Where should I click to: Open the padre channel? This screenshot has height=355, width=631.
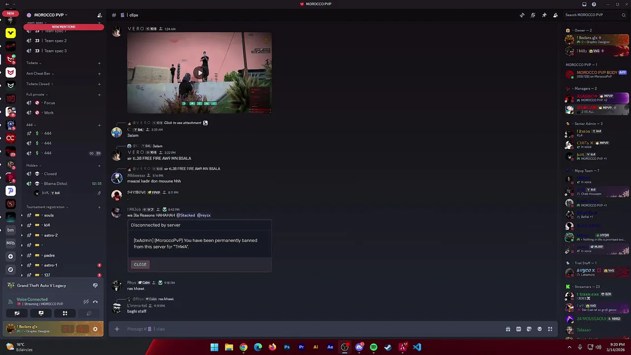[64, 255]
